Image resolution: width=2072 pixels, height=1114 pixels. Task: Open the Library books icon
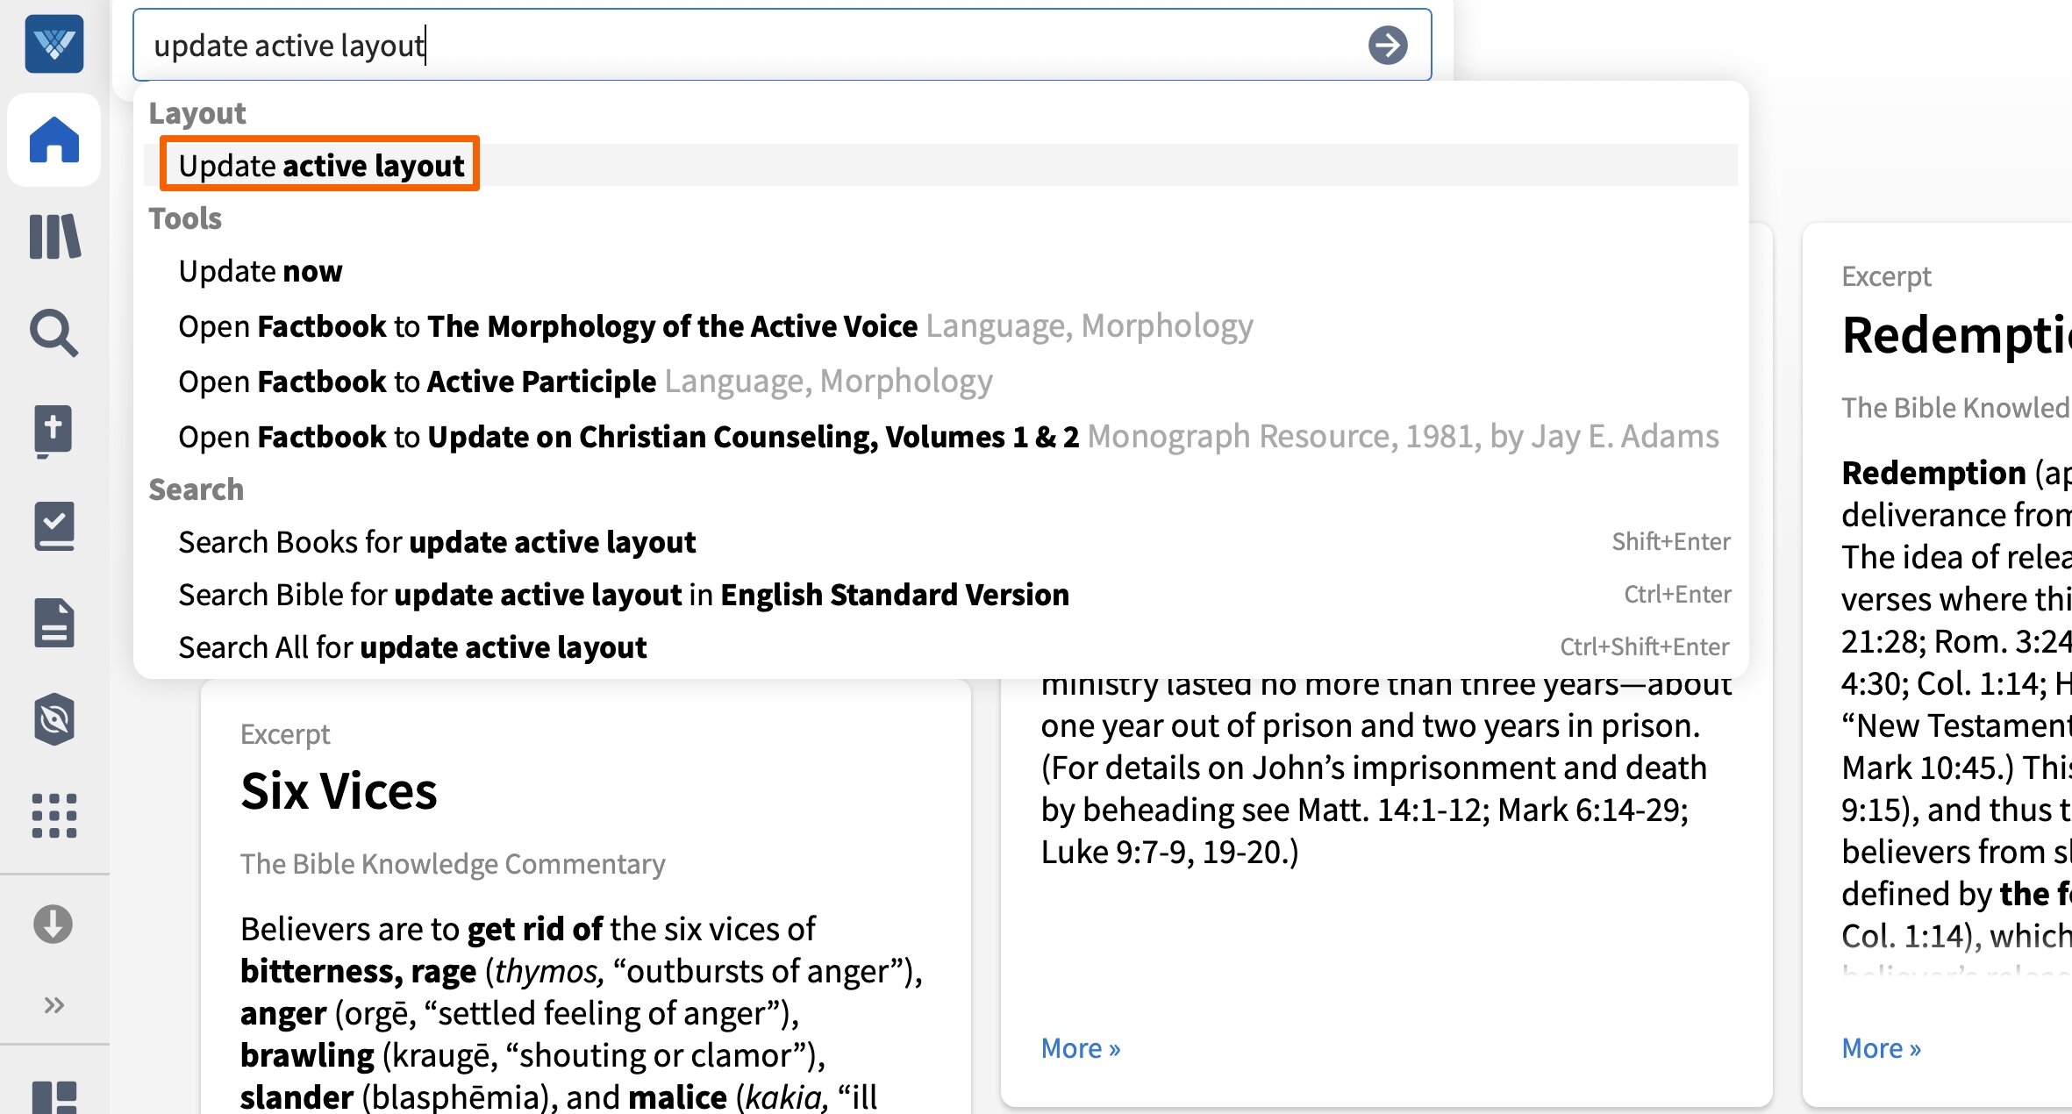(54, 237)
